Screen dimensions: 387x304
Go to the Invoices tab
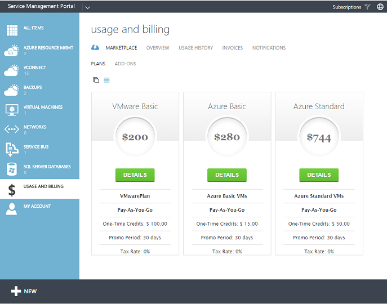(233, 48)
